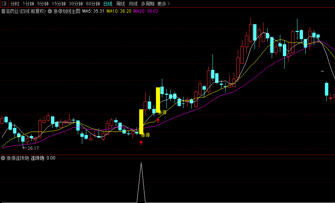This screenshot has width=335, height=203.
Task: Switch to 15分钟 period tab
Action: pos(59,4)
